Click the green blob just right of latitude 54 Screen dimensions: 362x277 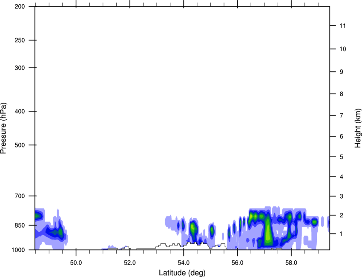tap(193, 229)
